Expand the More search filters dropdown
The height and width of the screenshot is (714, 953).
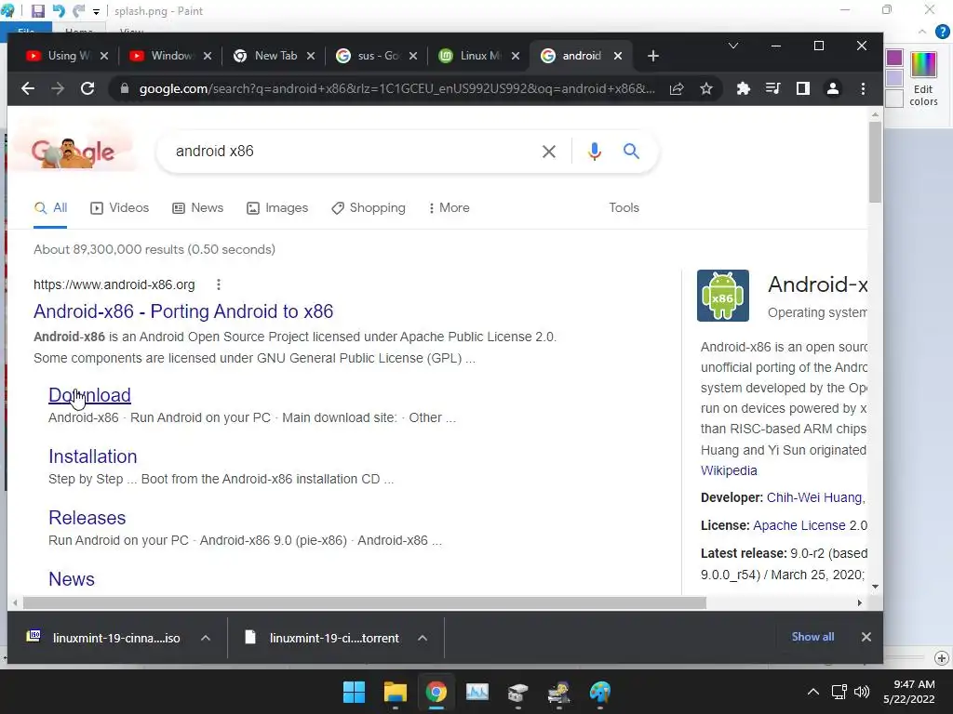click(x=449, y=207)
